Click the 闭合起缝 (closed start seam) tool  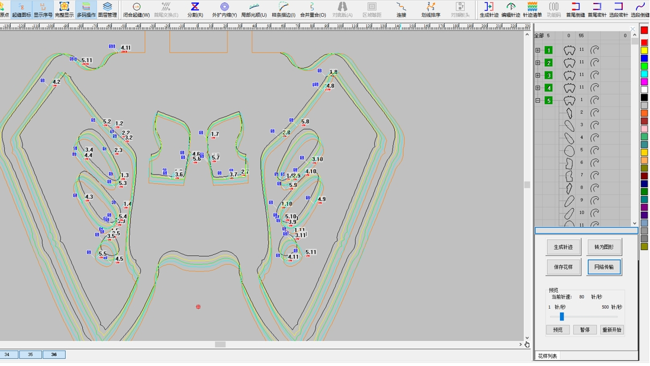136,9
